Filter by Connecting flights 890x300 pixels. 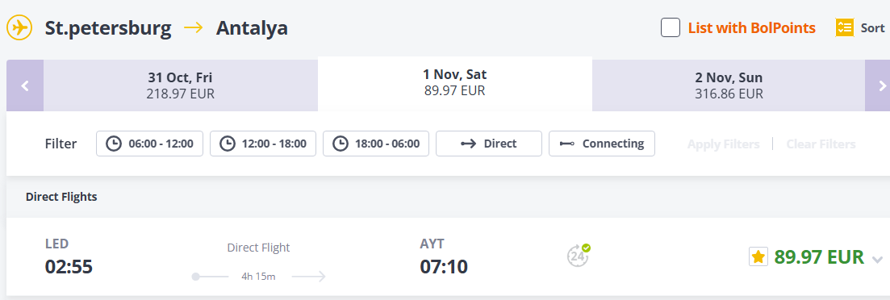tap(602, 144)
